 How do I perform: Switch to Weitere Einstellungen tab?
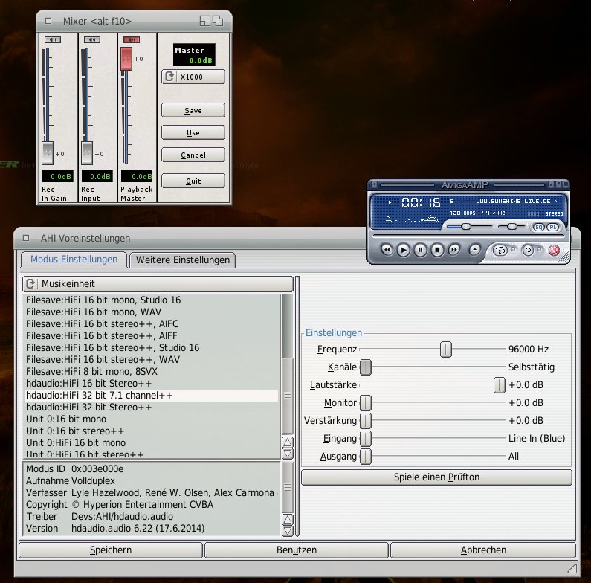tap(183, 260)
